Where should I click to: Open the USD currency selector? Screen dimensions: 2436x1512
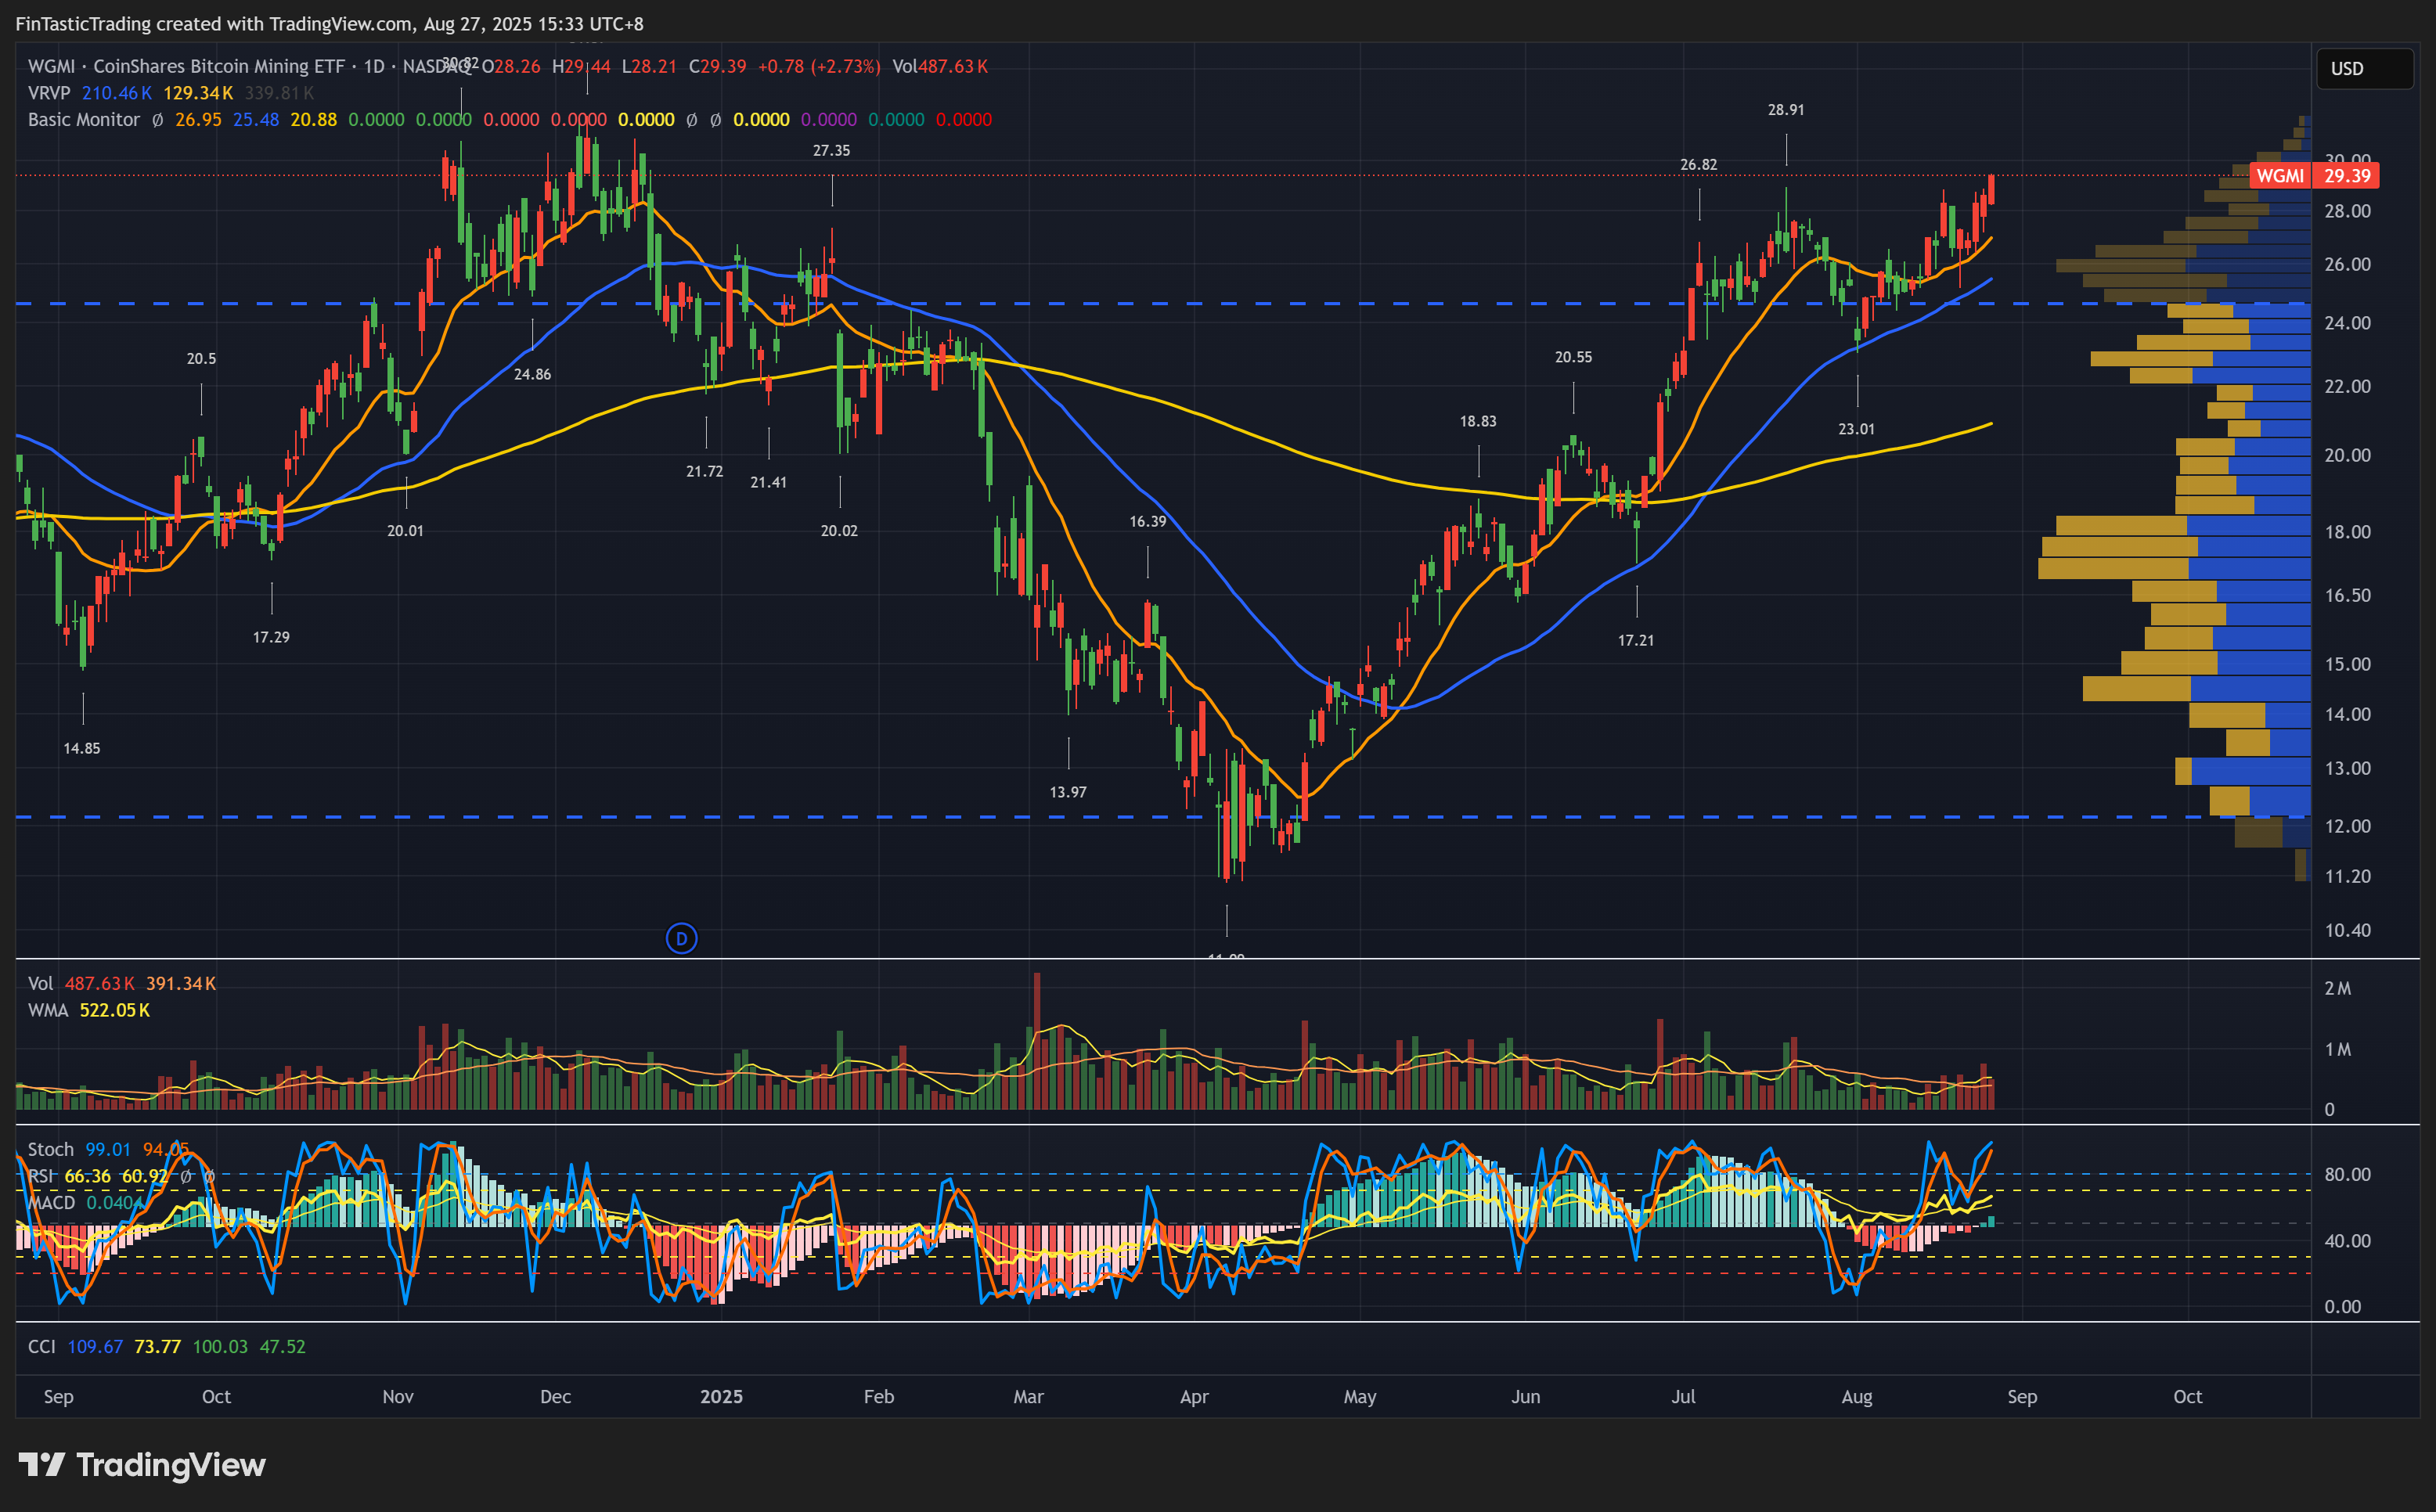pyautogui.click(x=2363, y=69)
